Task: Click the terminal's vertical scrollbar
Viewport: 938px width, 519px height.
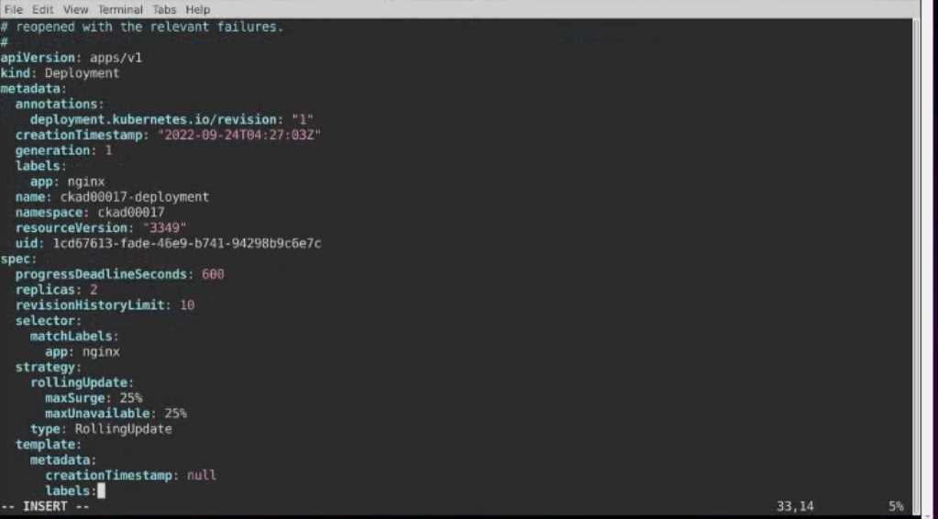Action: pyautogui.click(x=917, y=263)
